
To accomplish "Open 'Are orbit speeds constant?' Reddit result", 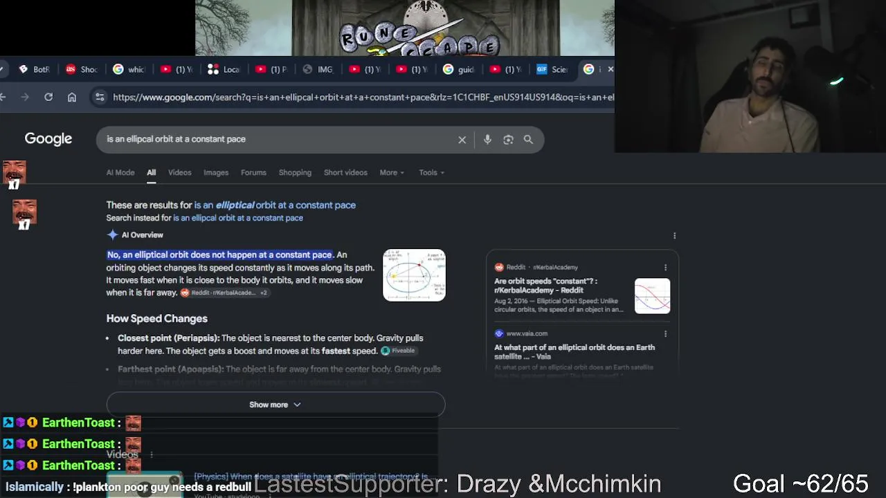I will click(546, 286).
